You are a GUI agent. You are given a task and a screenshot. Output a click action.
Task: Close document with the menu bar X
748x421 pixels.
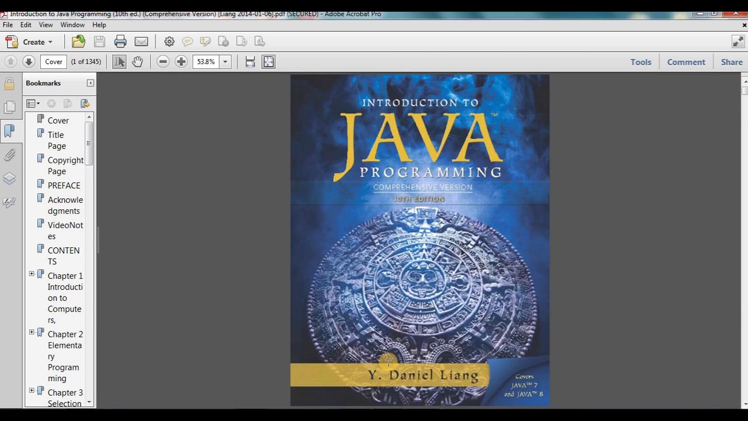pyautogui.click(x=744, y=25)
